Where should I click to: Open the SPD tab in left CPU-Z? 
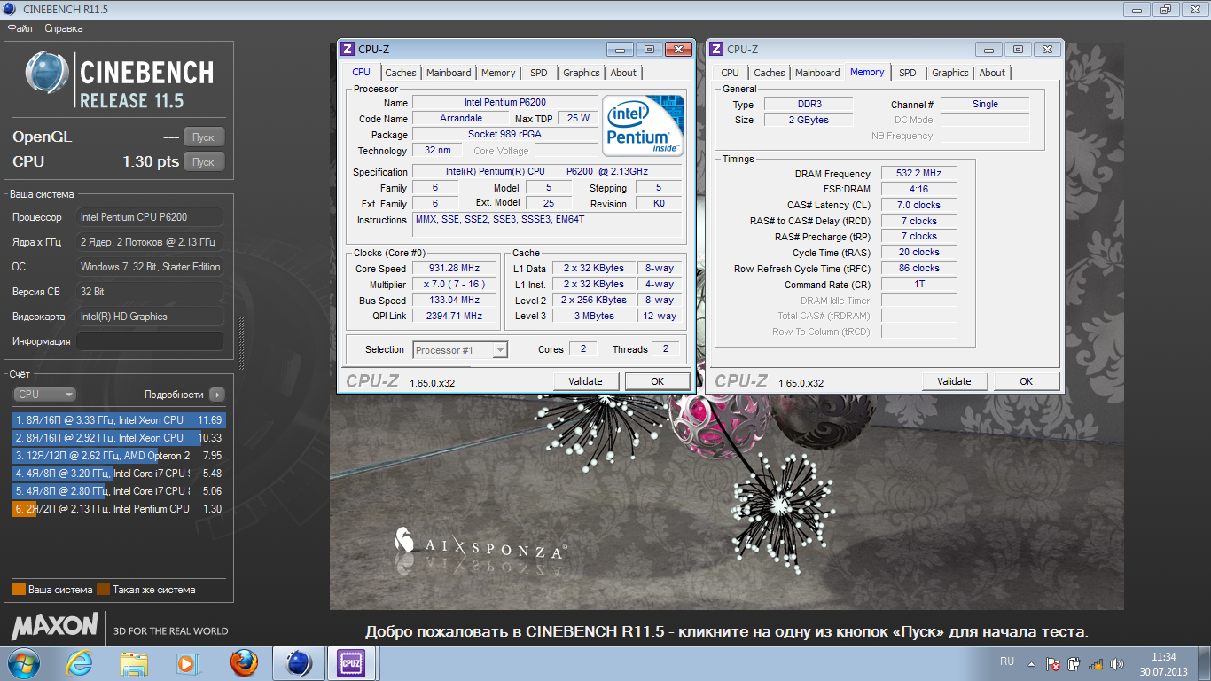point(539,74)
